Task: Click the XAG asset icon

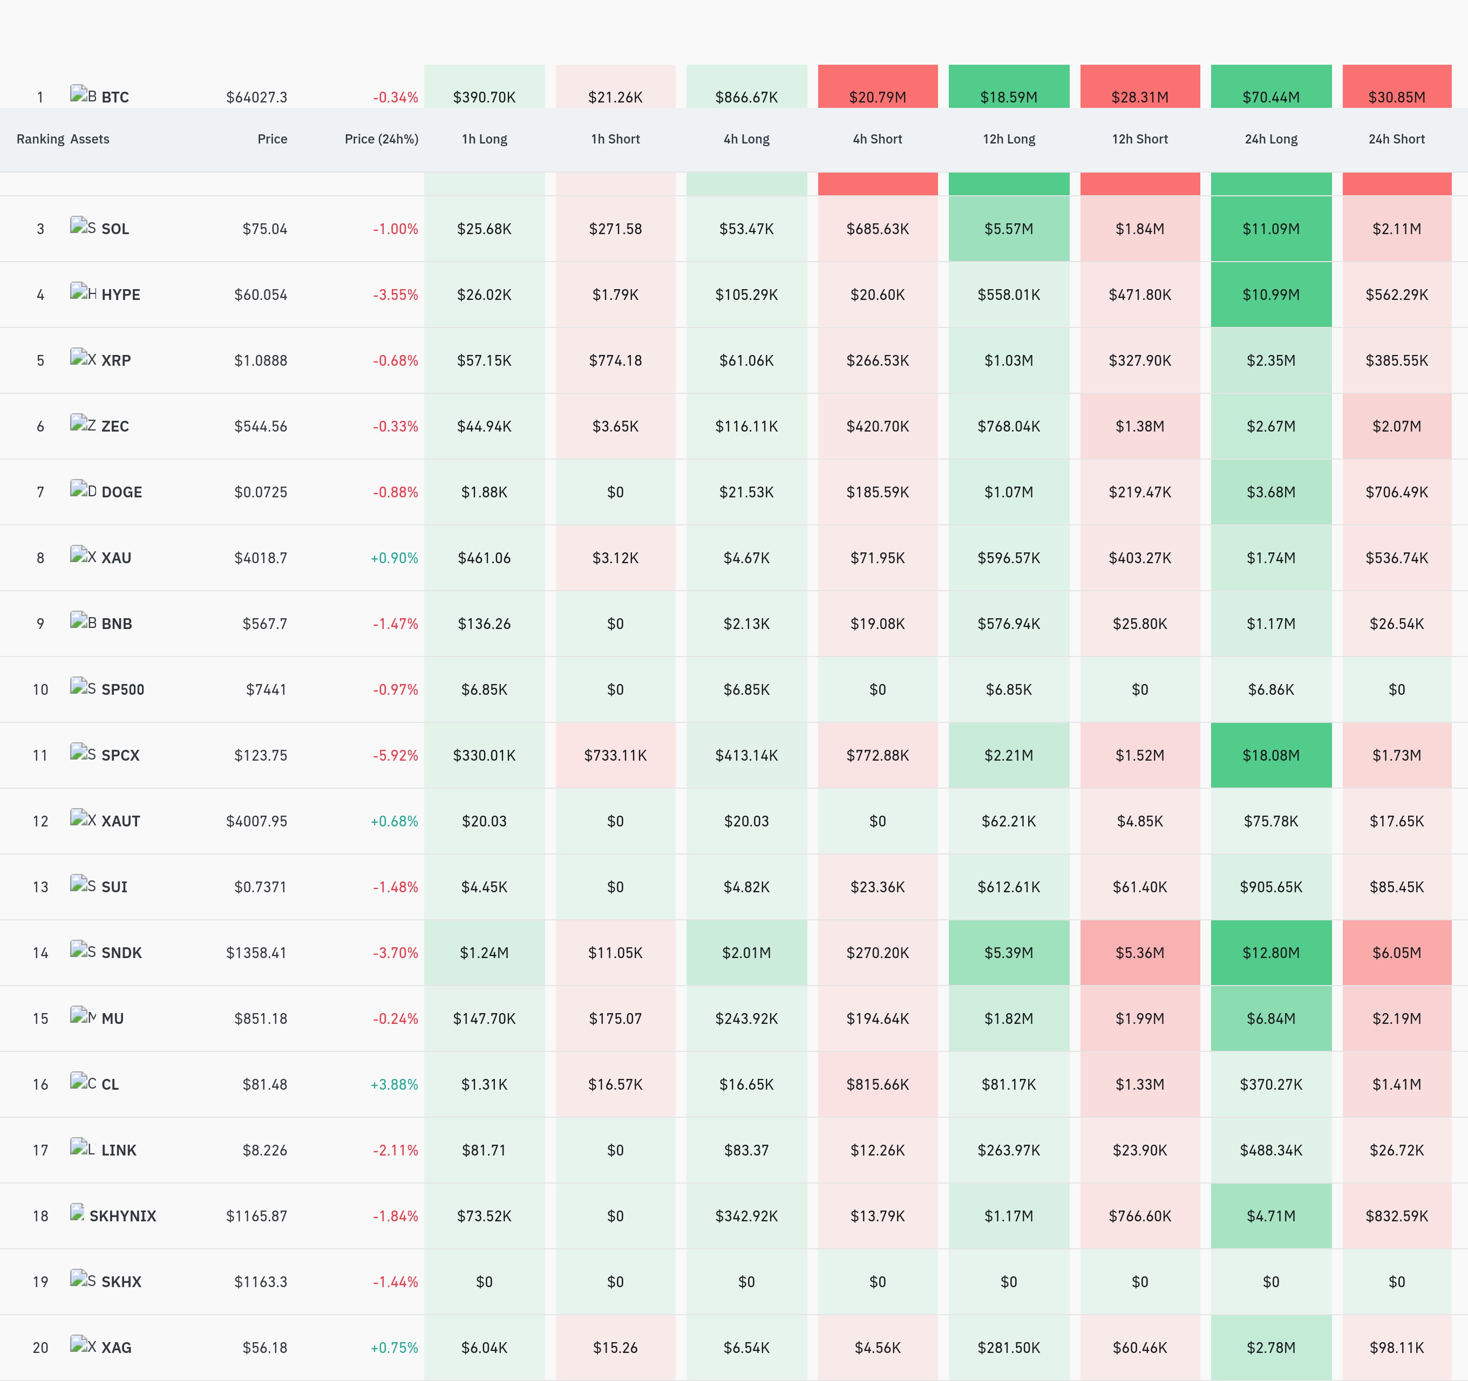Action: (x=83, y=1345)
